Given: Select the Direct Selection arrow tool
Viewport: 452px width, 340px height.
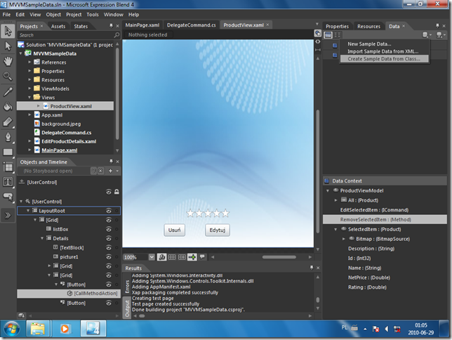Looking at the screenshot, I should pos(8,46).
